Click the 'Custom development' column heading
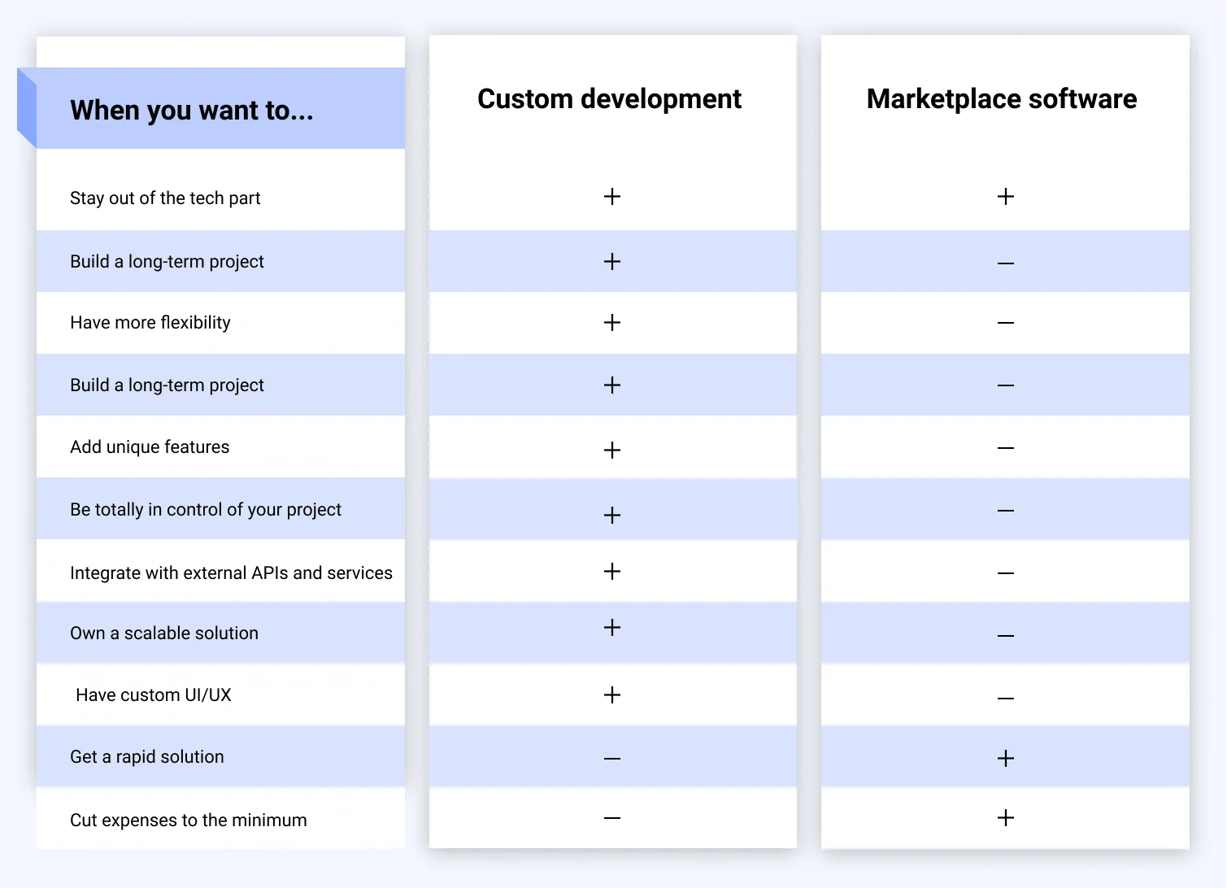Screen dimensions: 1227x888 609,98
